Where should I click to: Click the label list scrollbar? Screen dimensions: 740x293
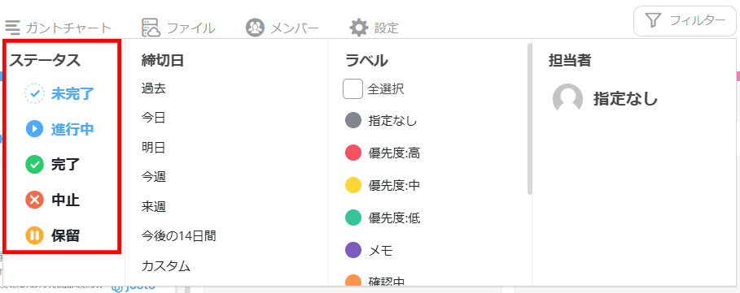529,118
